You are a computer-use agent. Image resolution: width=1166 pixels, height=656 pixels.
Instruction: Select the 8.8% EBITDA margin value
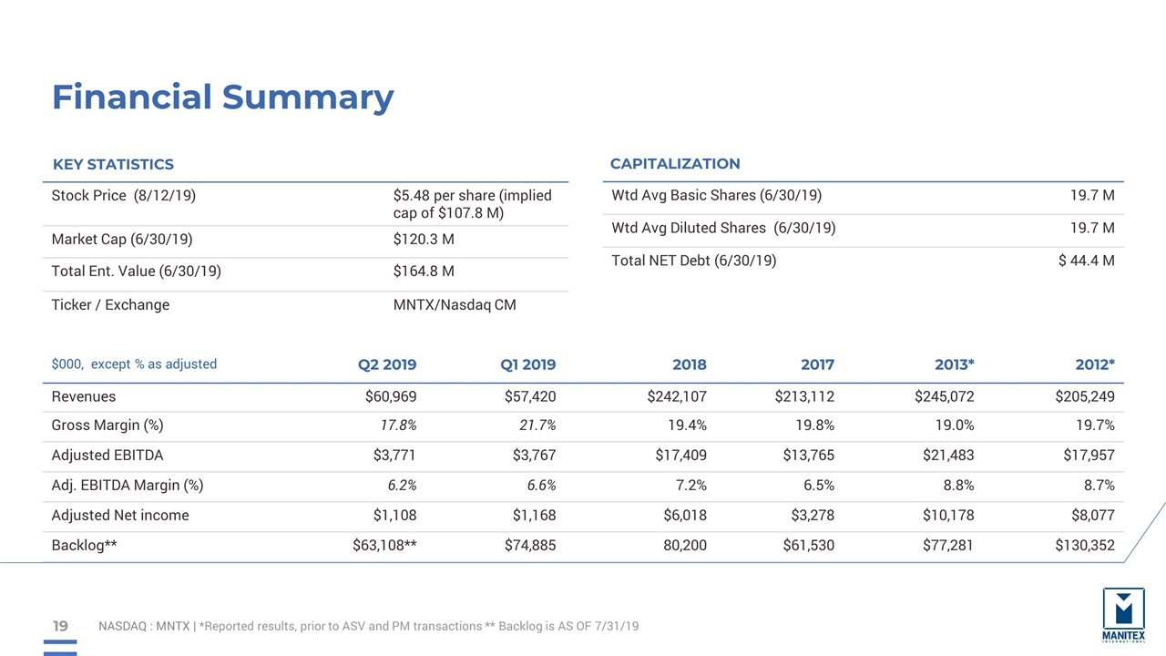coord(958,486)
